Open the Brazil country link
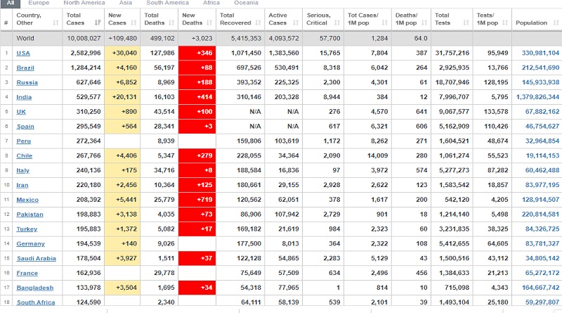This screenshot has height=313, width=562. click(x=25, y=68)
